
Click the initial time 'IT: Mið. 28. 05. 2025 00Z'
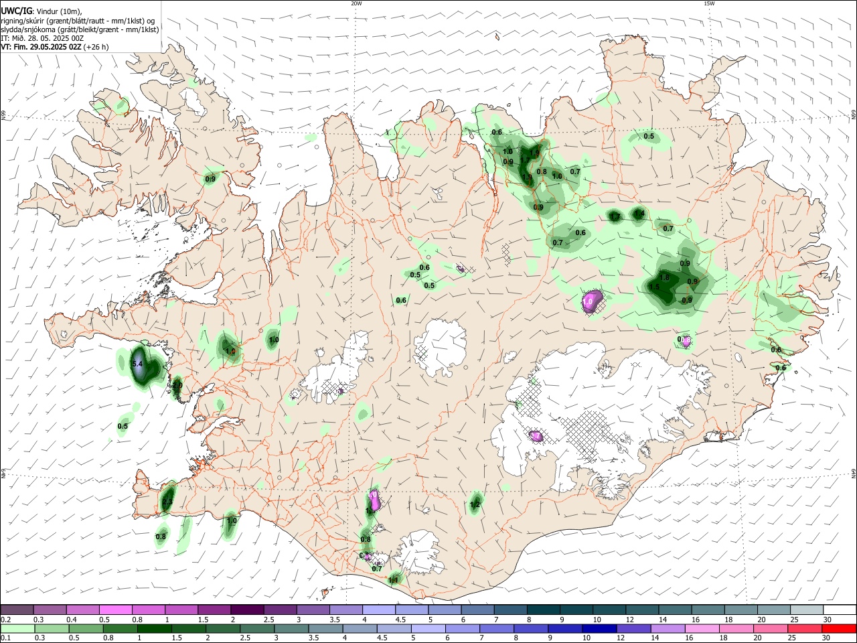[x=42, y=38]
